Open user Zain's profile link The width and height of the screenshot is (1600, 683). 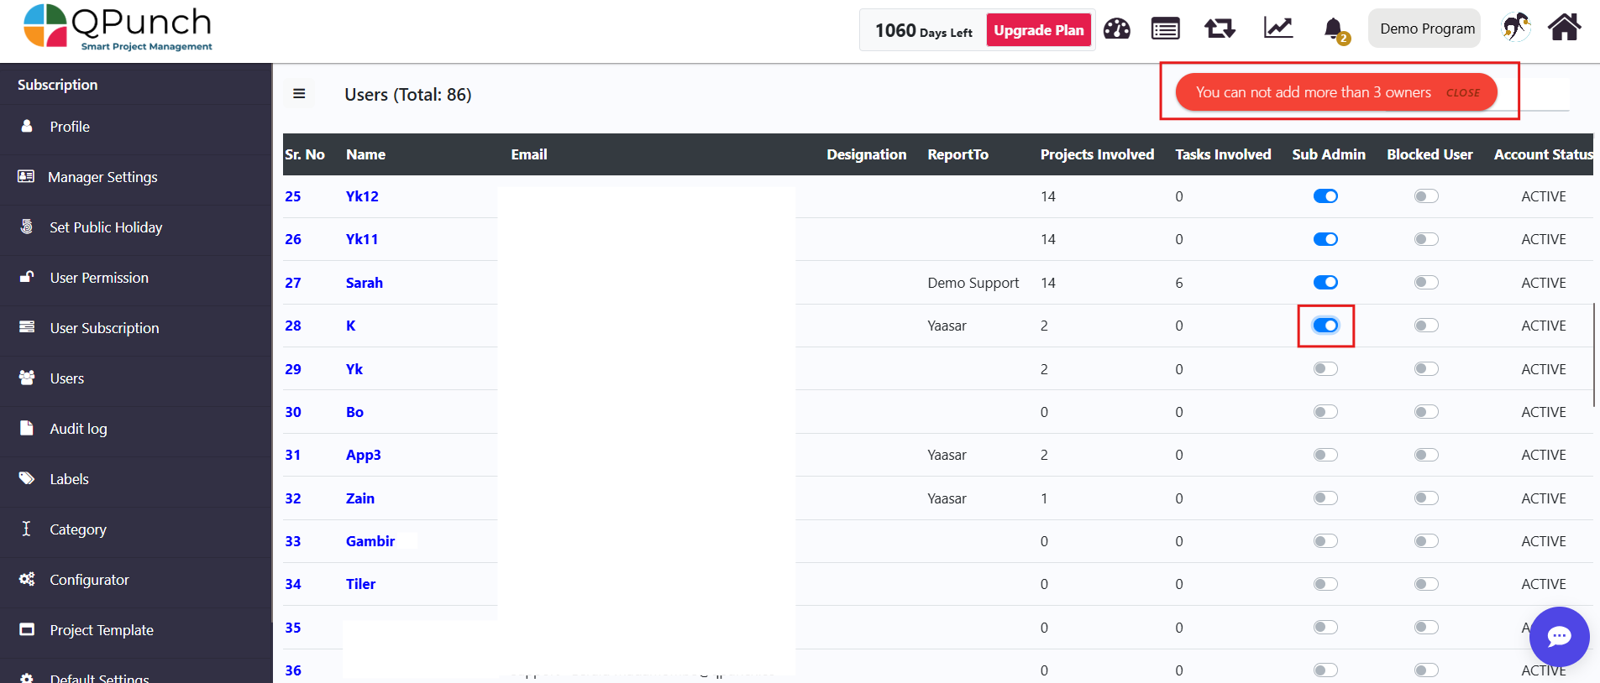pos(360,498)
